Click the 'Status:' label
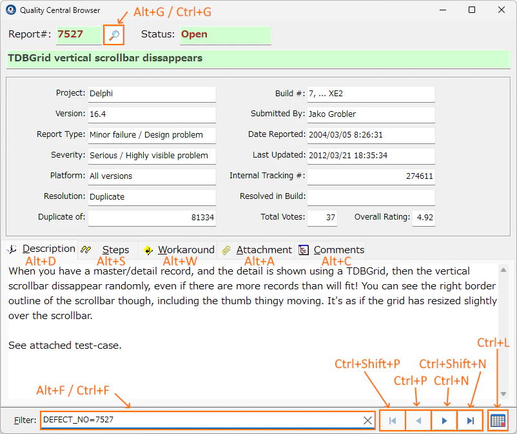 tap(158, 34)
